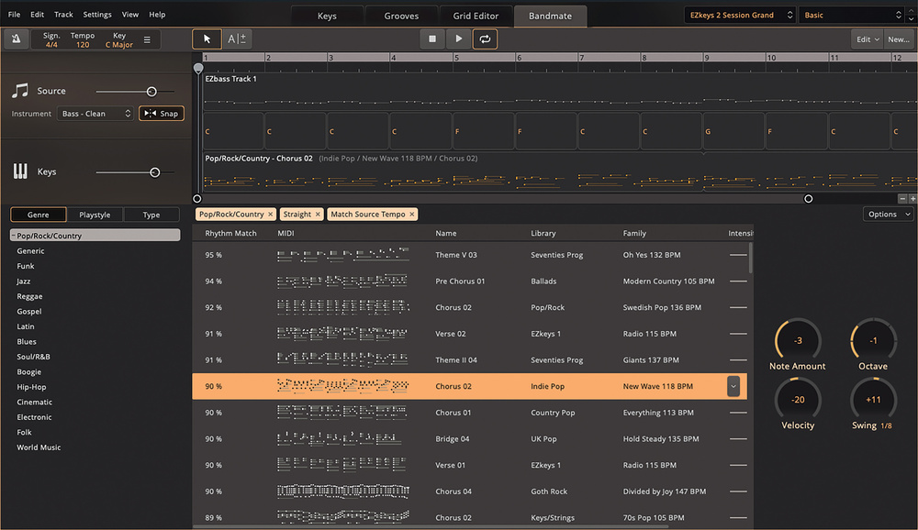Click the Keys piano icon

coord(20,171)
